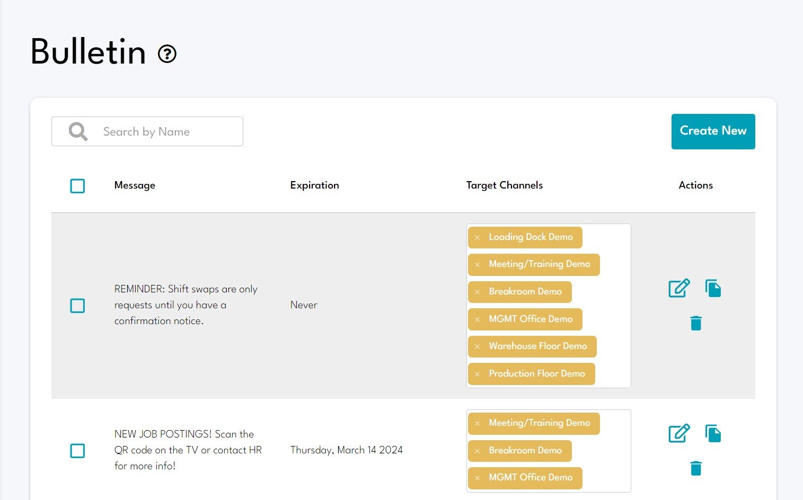Copy the new job postings bulletin
This screenshot has height=500, width=803.
click(713, 433)
